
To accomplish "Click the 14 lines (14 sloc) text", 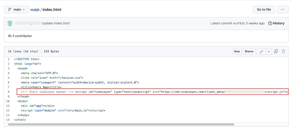I will click(x=23, y=51).
